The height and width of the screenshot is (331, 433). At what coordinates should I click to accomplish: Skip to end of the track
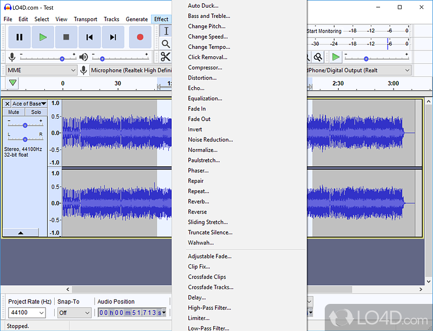113,37
